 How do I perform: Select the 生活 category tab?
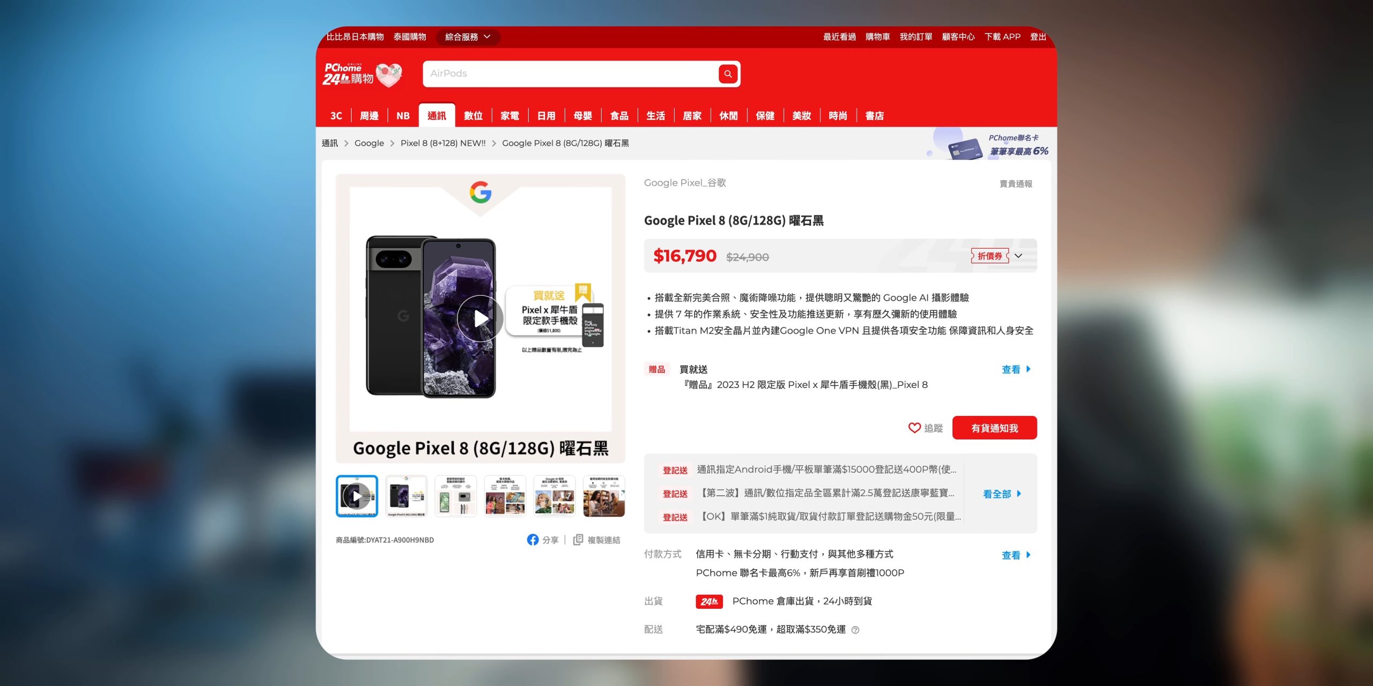coord(655,116)
